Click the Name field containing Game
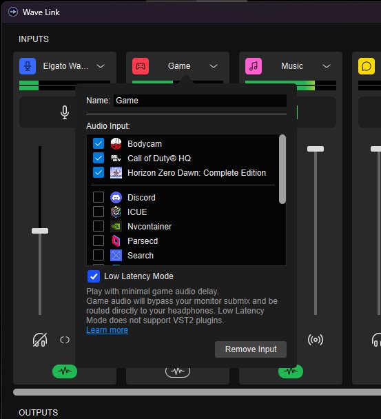Screen dimensions: 381x419 (x=200, y=101)
